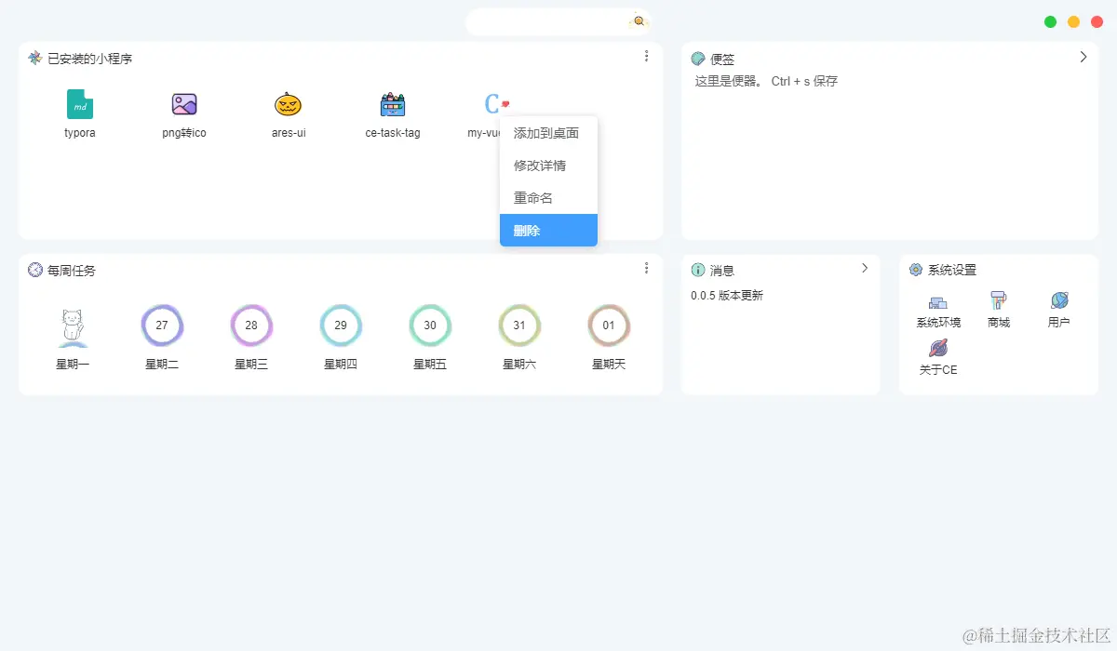Image resolution: width=1117 pixels, height=651 pixels.
Task: Click the red window close button
Action: (1097, 21)
